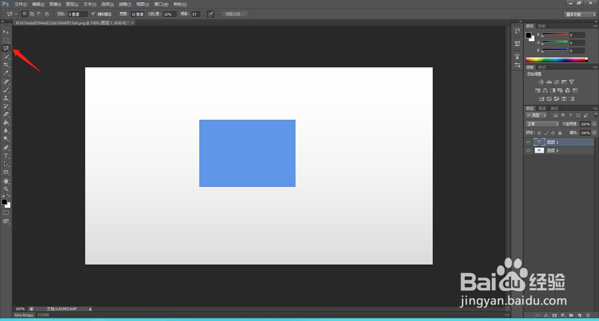Select the History Brush tool

[x=6, y=106]
